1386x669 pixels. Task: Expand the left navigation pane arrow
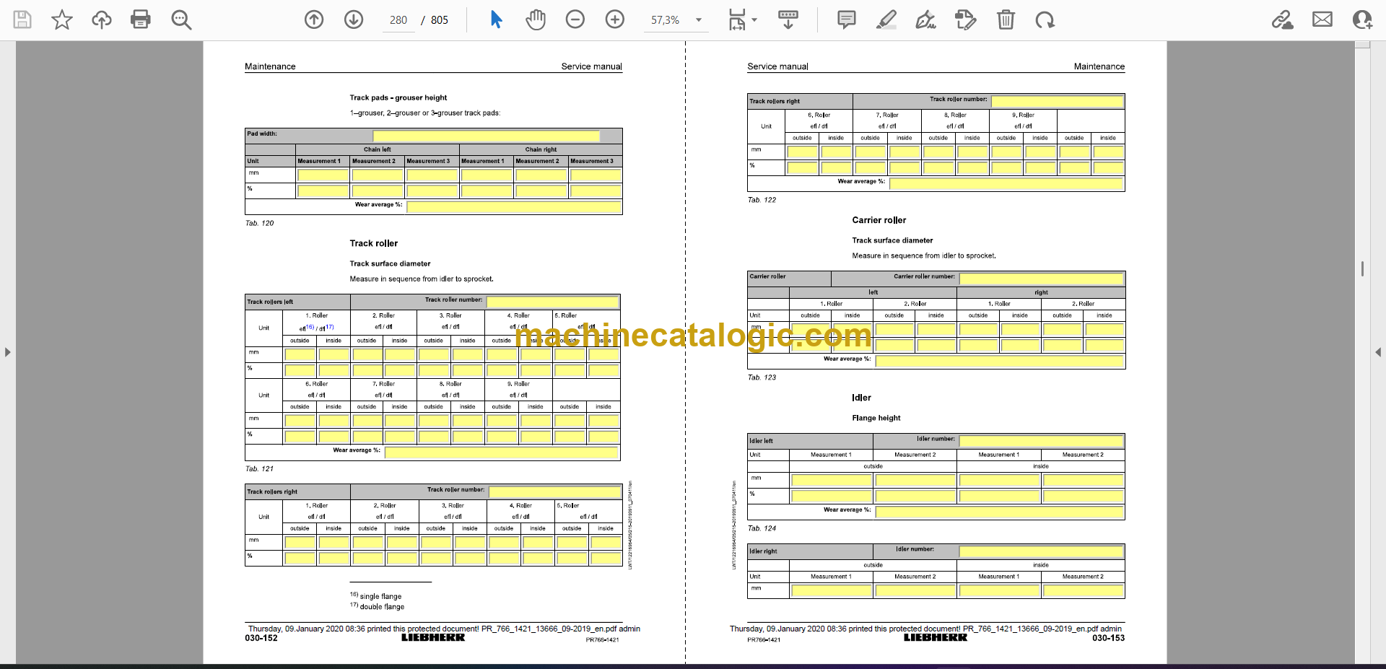point(7,352)
